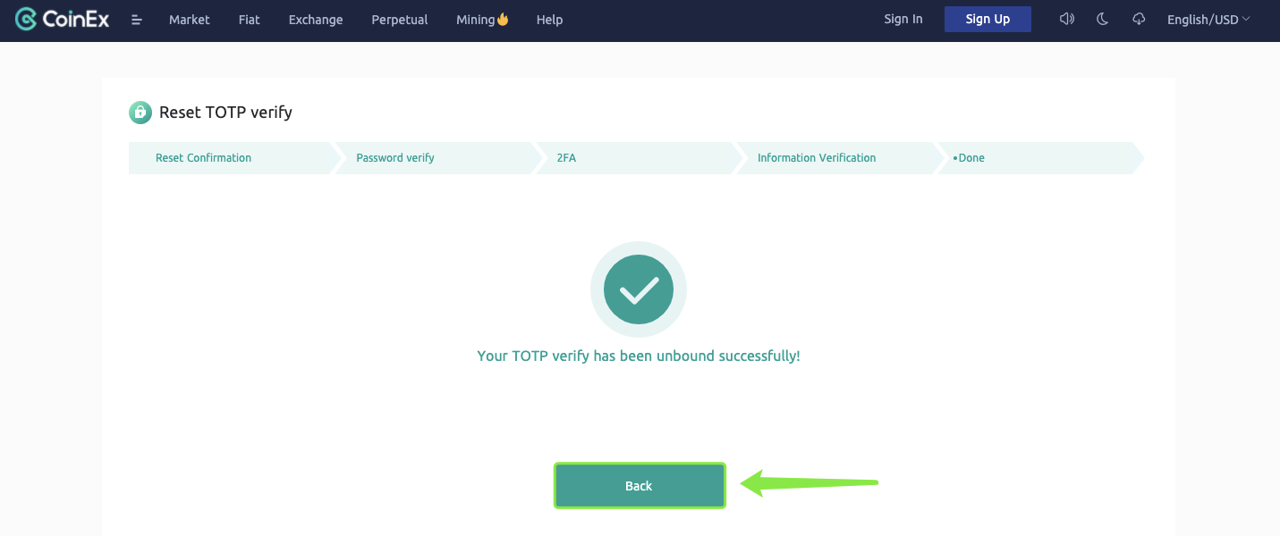Click the CoinEx logo

pos(63,19)
